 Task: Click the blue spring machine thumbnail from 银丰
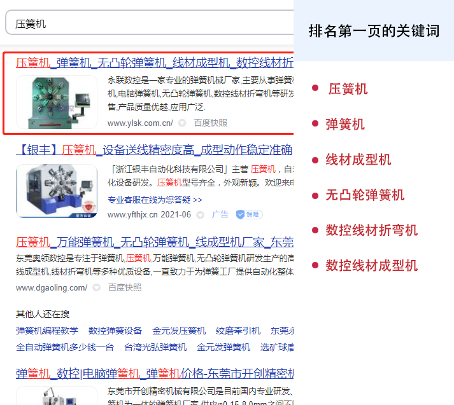pyautogui.click(x=57, y=191)
